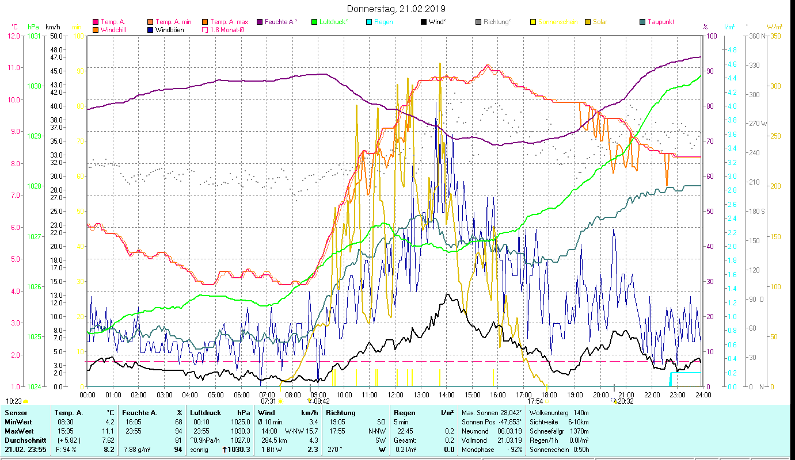This screenshot has height=460, width=795.
Task: Click the 12:00 mark on time axis
Action: [395, 394]
